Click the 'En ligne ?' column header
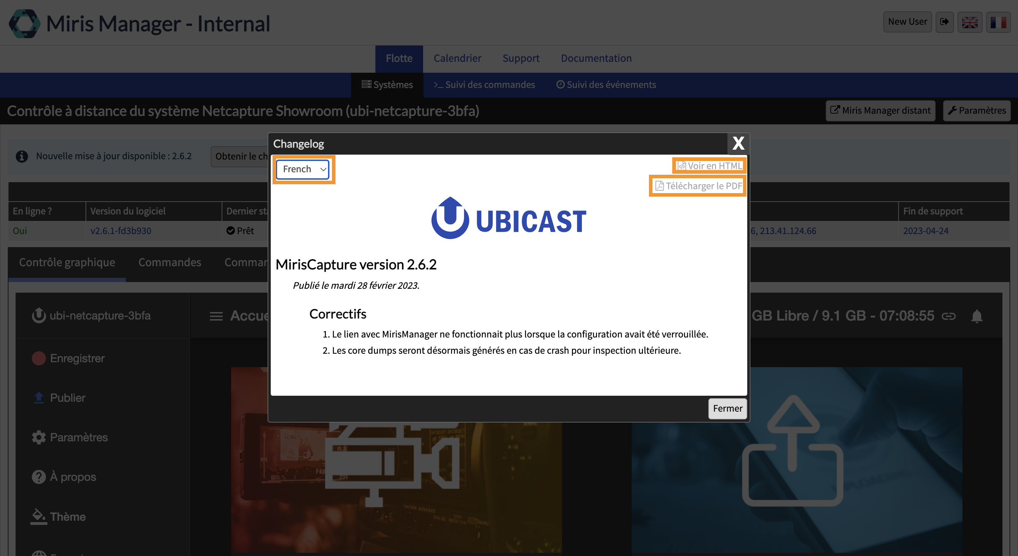The width and height of the screenshot is (1018, 556). click(x=47, y=211)
